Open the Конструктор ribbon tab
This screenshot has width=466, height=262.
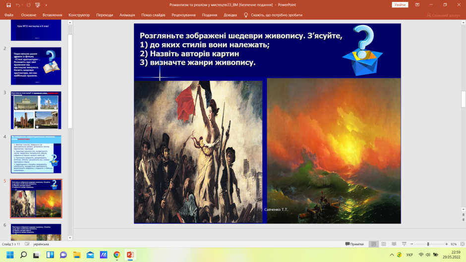click(x=79, y=15)
